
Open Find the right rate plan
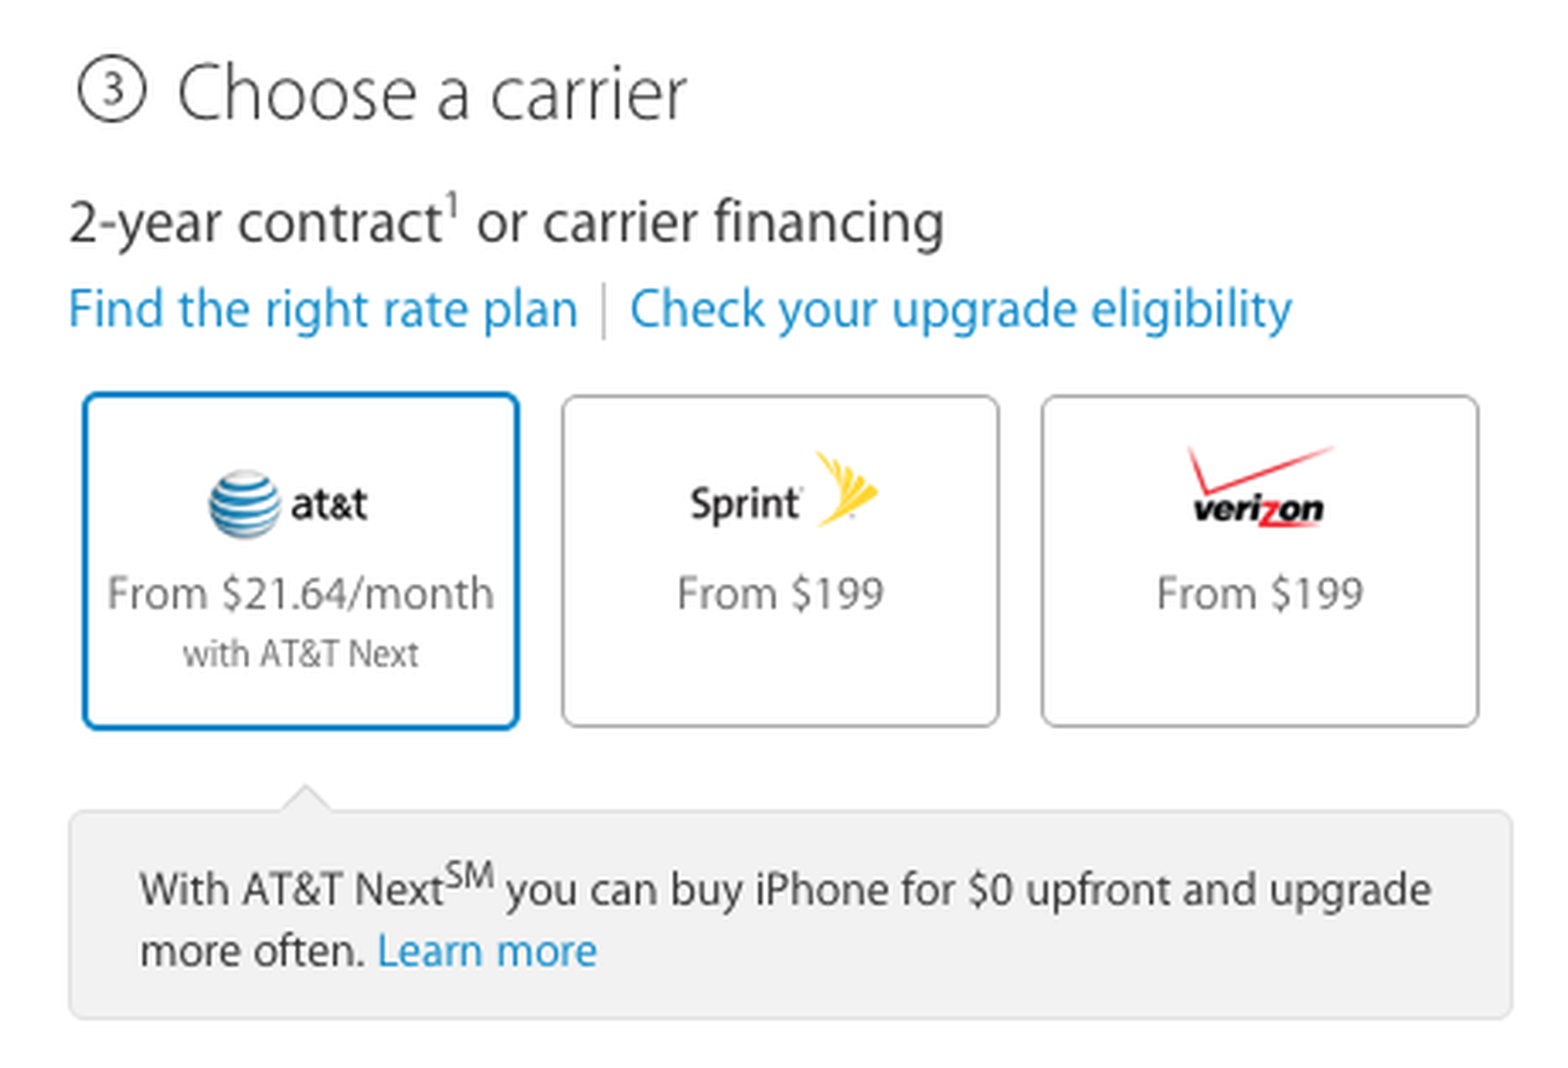point(321,309)
